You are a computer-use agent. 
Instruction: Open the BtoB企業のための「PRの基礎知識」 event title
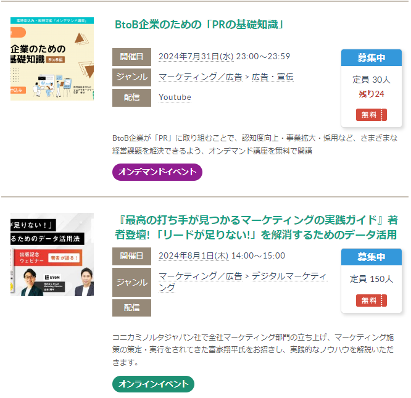tap(199, 25)
